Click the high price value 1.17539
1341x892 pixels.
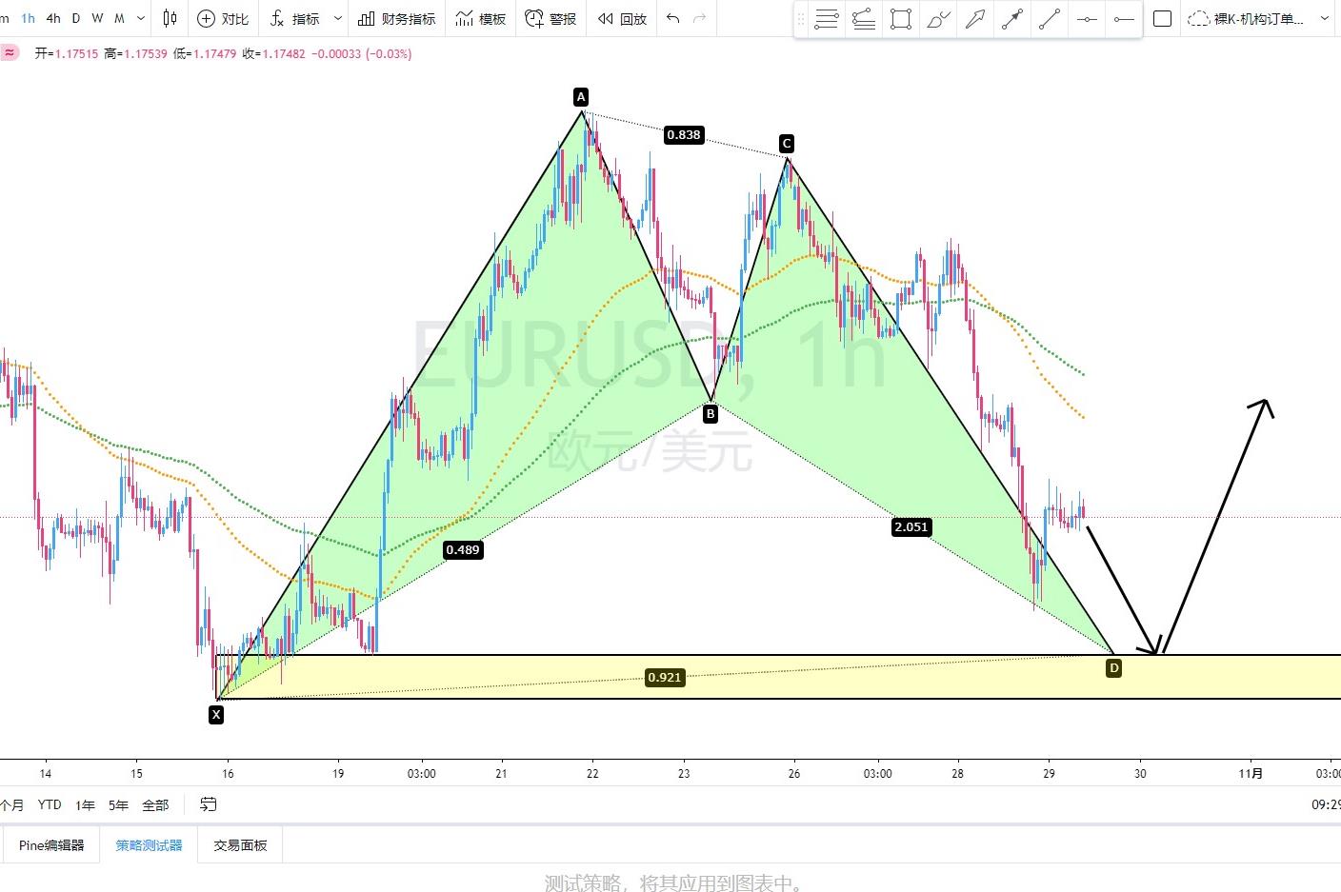click(x=146, y=54)
